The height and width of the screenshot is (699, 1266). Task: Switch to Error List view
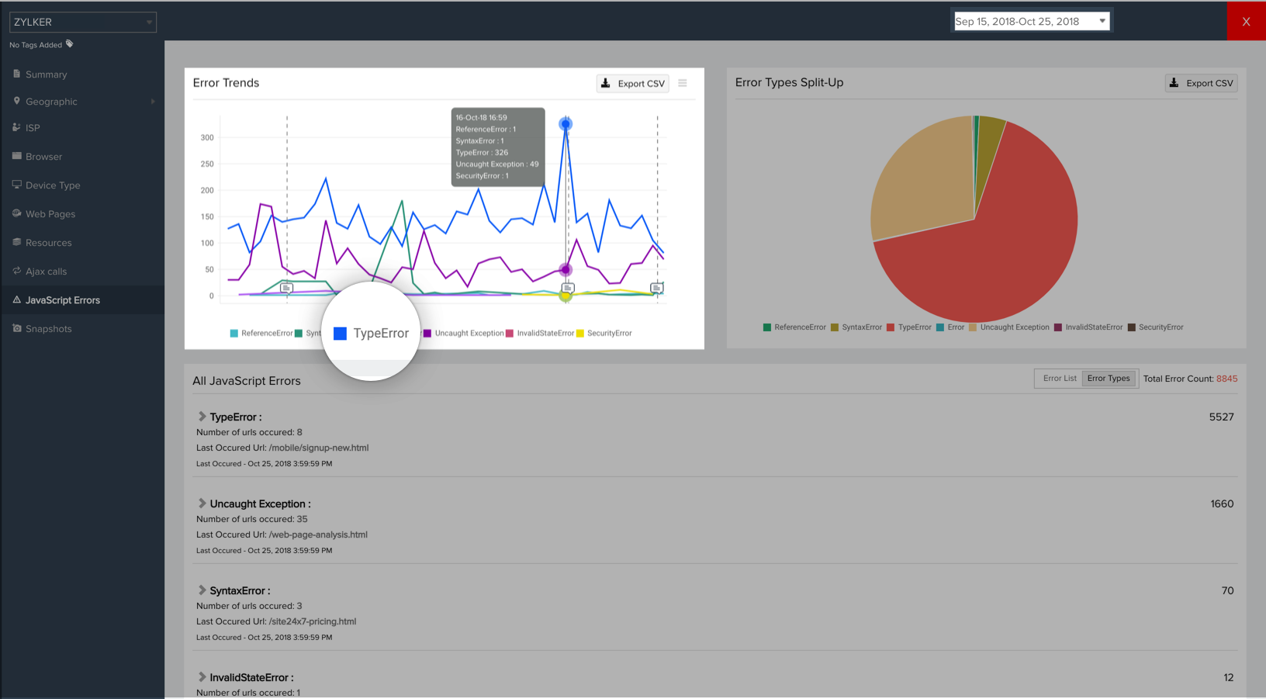click(1059, 379)
